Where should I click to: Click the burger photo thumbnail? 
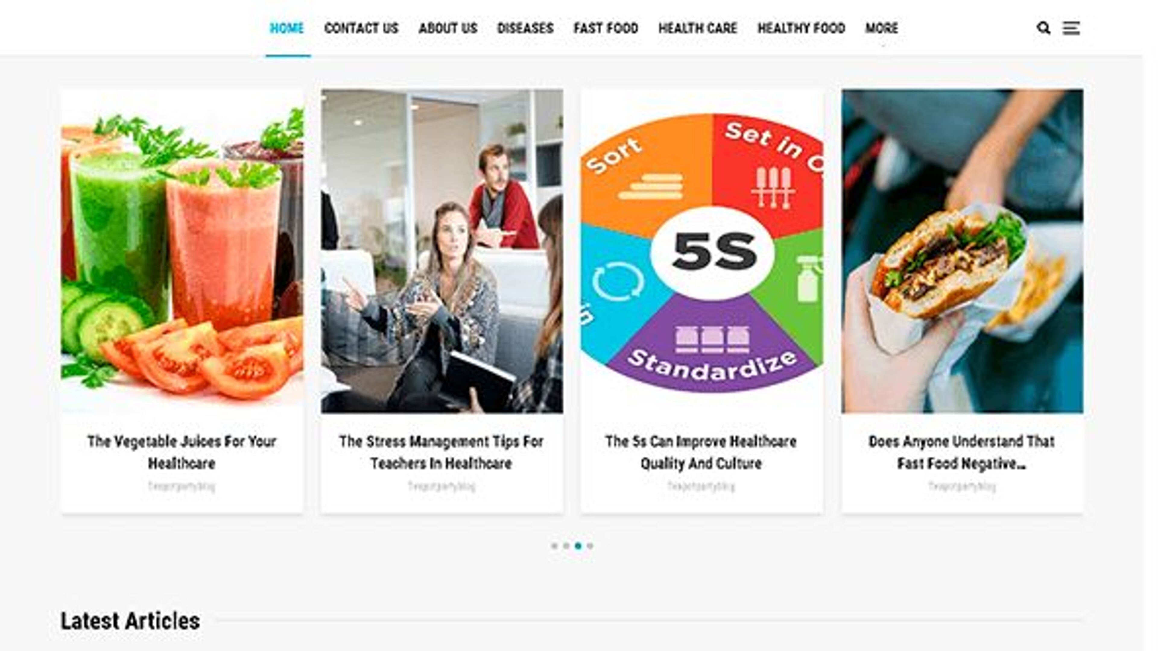click(x=962, y=251)
